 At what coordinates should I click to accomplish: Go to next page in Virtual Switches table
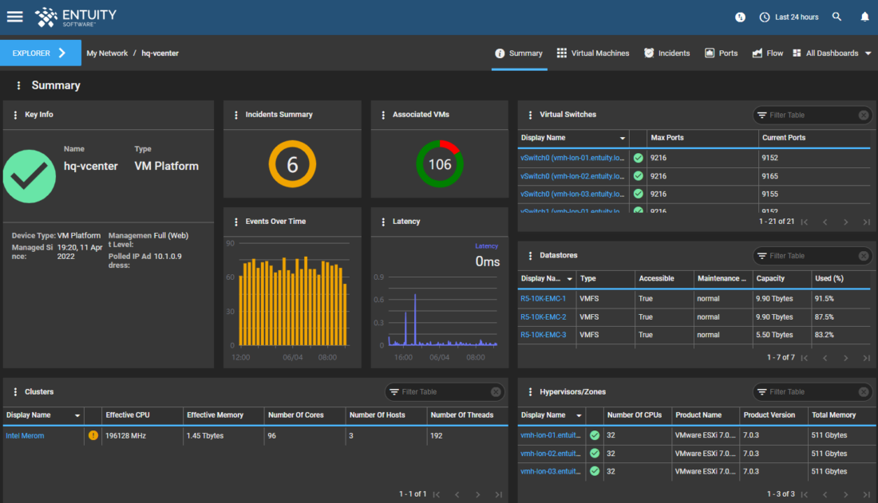(845, 222)
